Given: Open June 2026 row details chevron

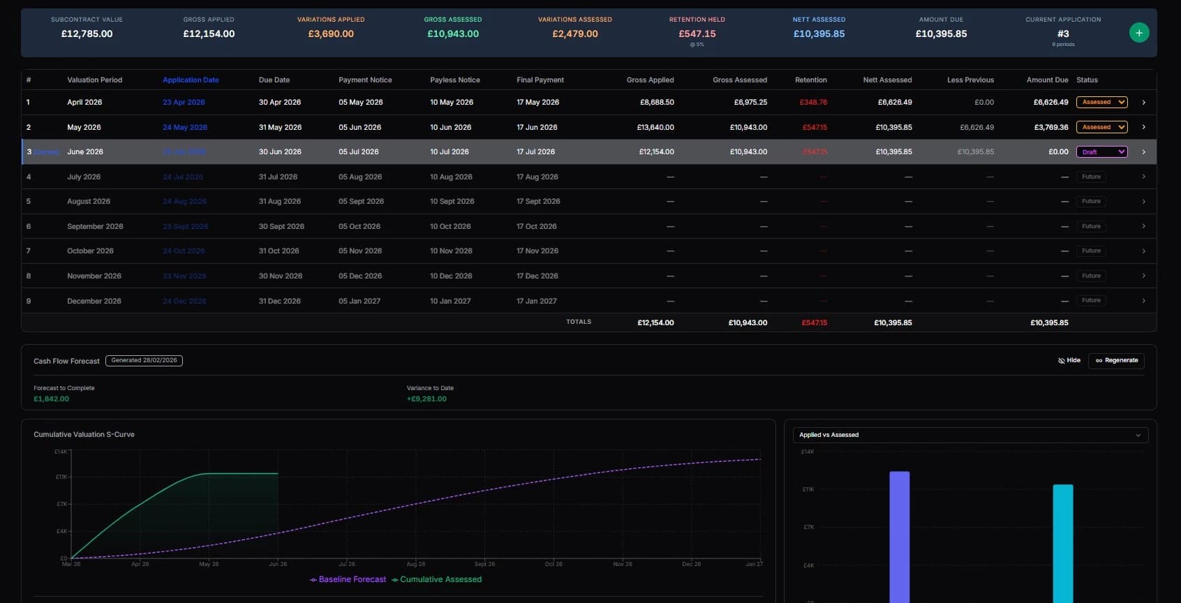Looking at the screenshot, I should point(1143,152).
